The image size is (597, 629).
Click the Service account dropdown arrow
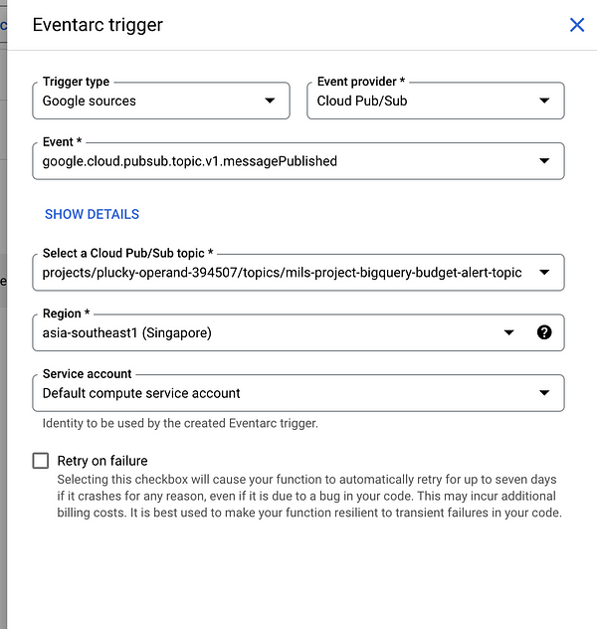click(x=544, y=393)
